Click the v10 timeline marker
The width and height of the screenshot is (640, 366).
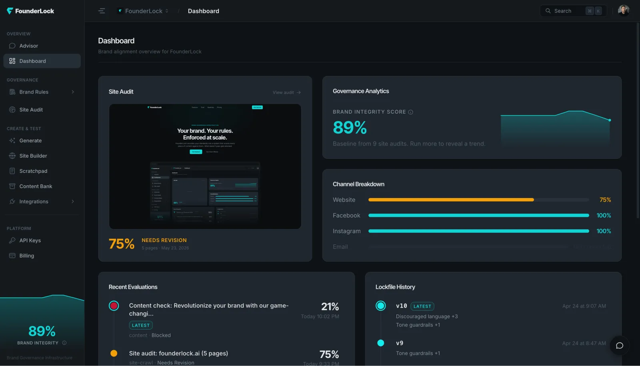click(x=381, y=306)
